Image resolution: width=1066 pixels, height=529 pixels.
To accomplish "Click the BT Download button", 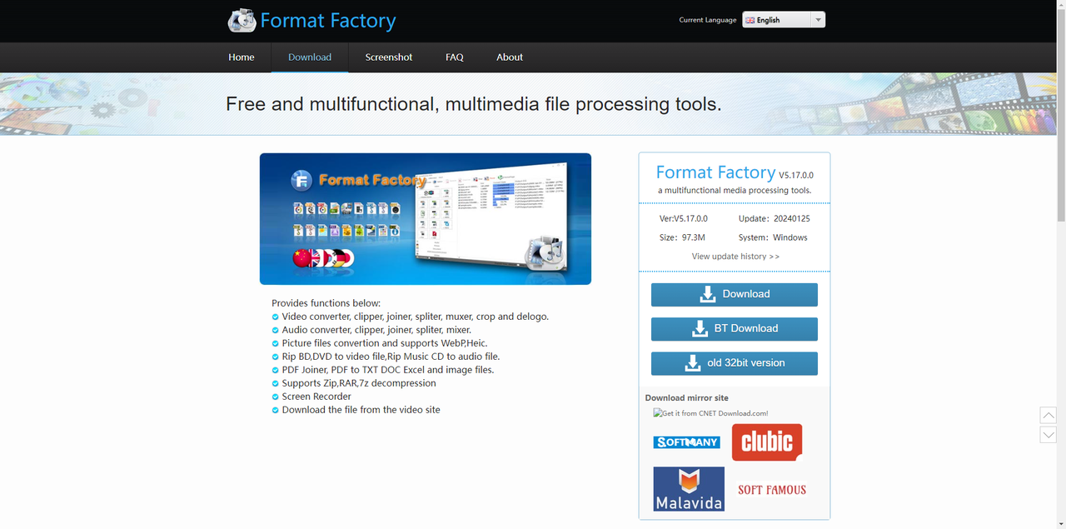I will [735, 328].
